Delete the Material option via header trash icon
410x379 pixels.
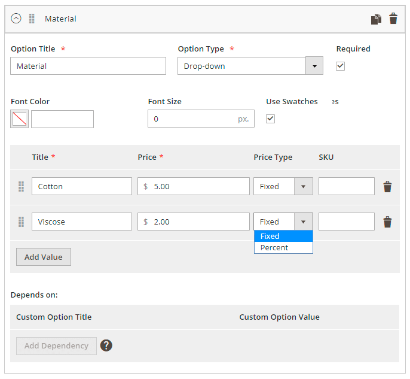pyautogui.click(x=393, y=19)
